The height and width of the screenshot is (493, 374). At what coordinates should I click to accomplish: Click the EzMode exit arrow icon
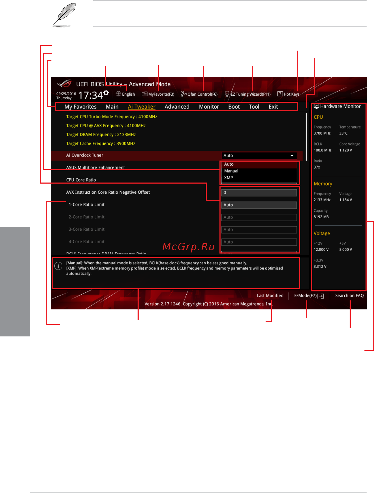[321, 296]
